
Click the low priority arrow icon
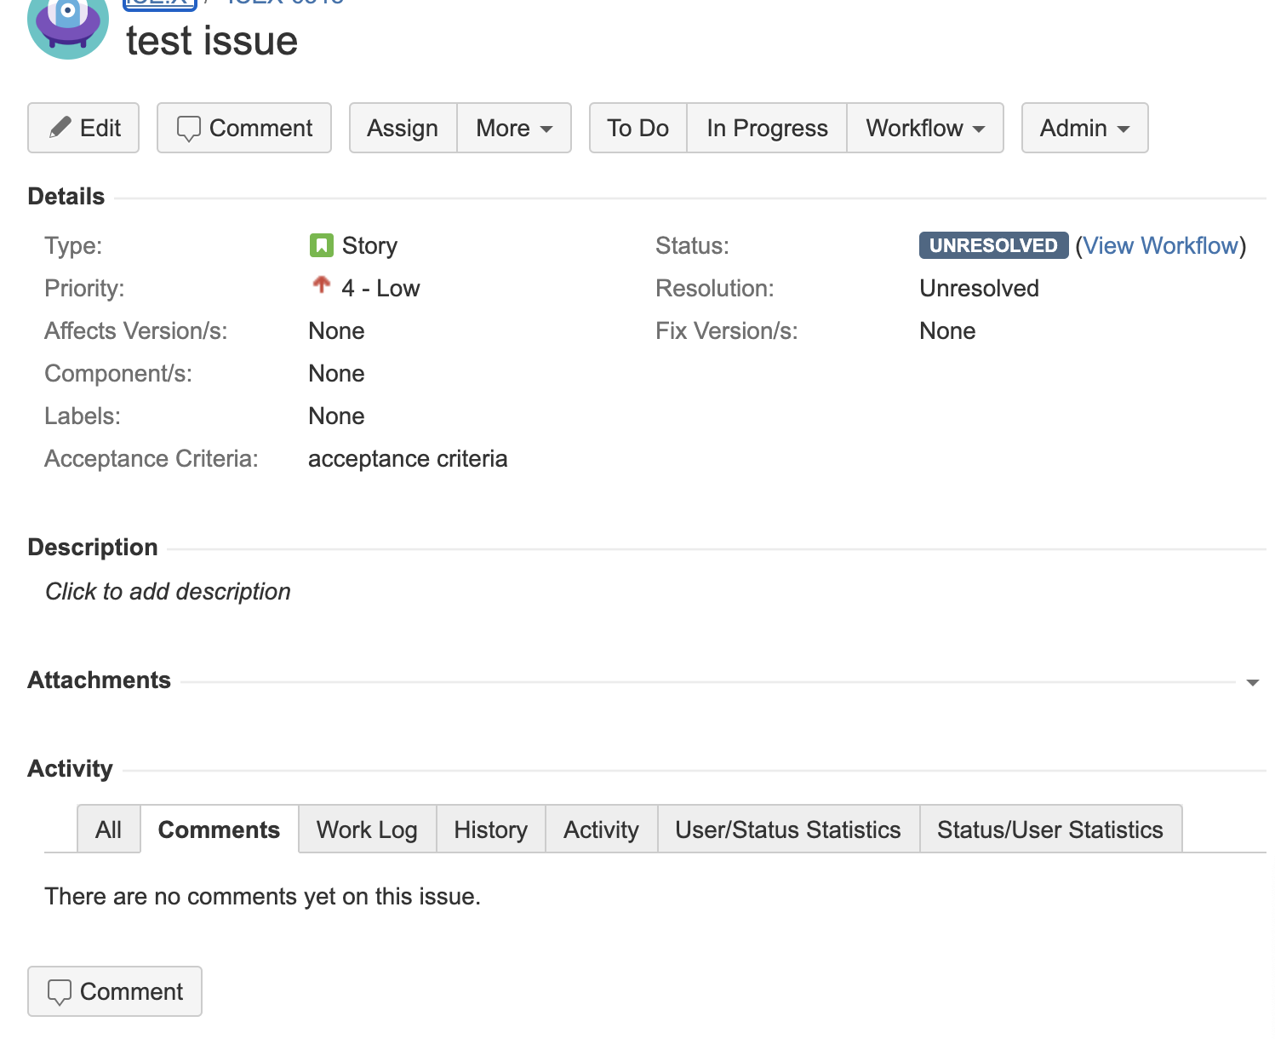pos(321,286)
